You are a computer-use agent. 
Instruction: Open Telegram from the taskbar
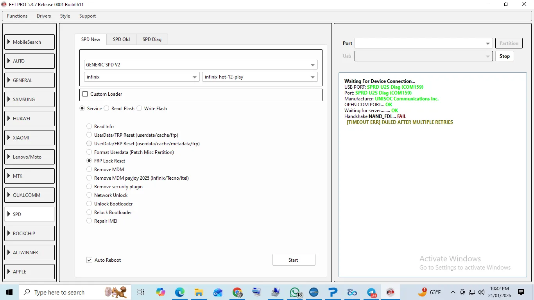click(371, 292)
